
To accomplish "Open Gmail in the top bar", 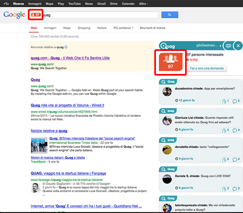I will pyautogui.click(x=101, y=4).
